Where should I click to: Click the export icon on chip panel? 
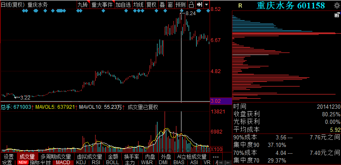coord(337,15)
